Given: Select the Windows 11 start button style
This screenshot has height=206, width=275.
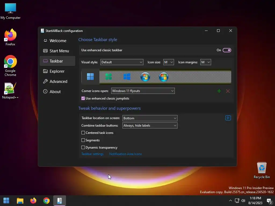Looking at the screenshot, I should (90, 76).
